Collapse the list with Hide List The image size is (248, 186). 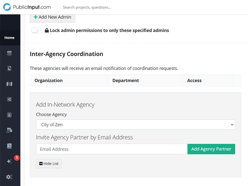click(x=49, y=164)
